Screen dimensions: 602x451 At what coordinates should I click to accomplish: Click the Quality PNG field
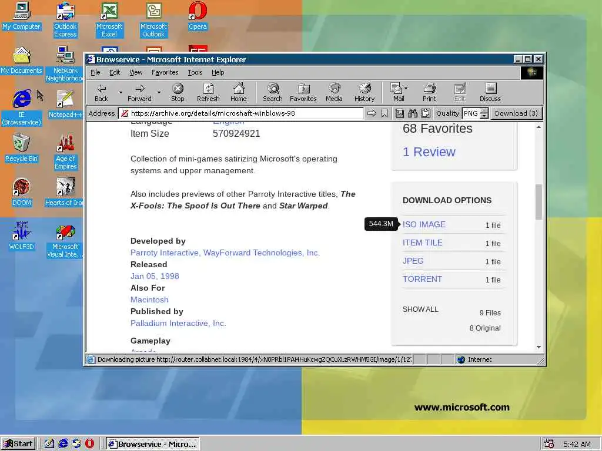click(x=471, y=113)
